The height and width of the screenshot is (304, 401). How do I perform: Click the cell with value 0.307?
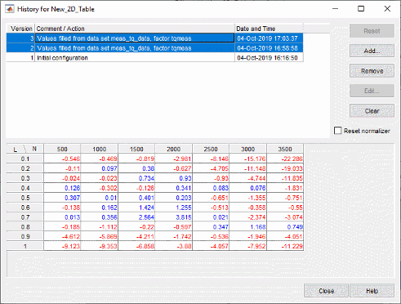(62, 198)
